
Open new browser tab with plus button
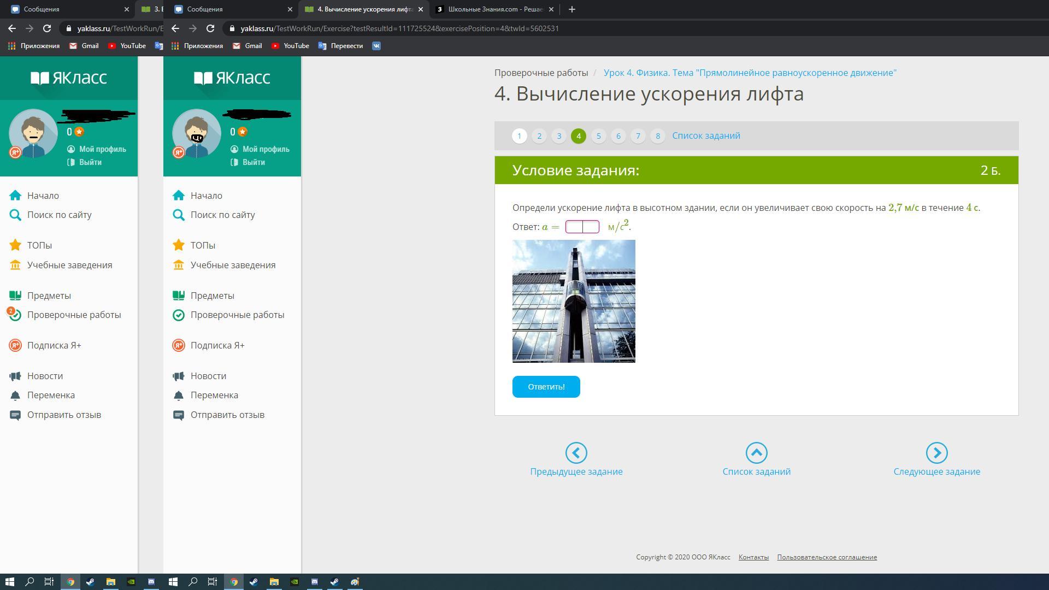(x=571, y=9)
